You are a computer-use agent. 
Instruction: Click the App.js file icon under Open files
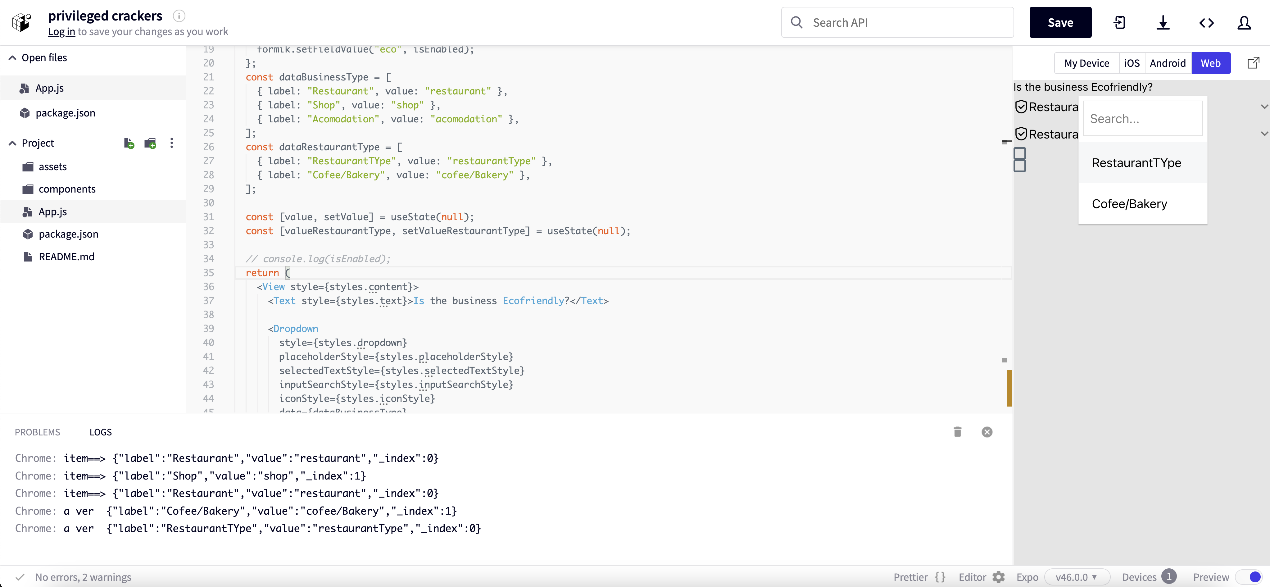tap(24, 88)
